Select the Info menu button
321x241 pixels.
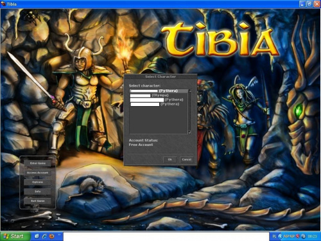37,192
